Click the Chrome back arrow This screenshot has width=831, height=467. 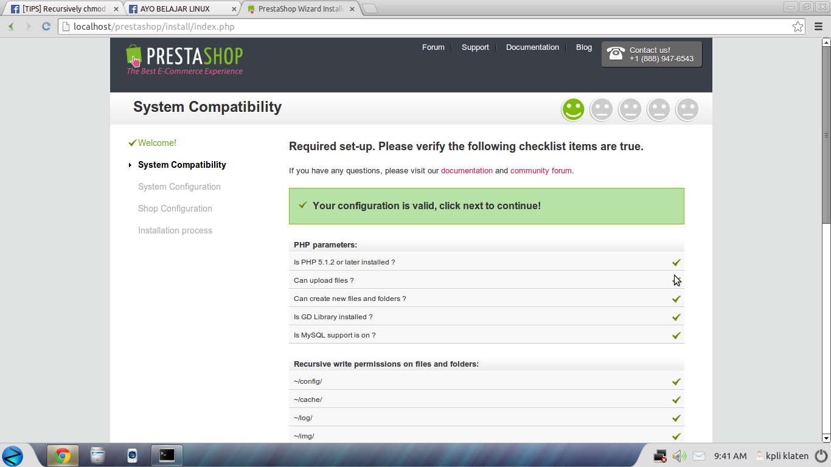point(11,26)
